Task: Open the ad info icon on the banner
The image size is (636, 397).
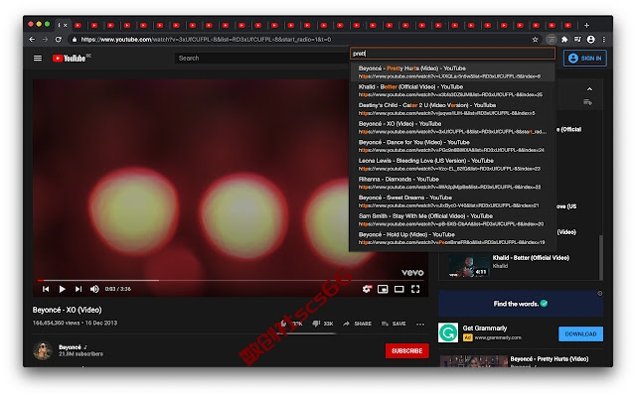Action: tap(600, 294)
